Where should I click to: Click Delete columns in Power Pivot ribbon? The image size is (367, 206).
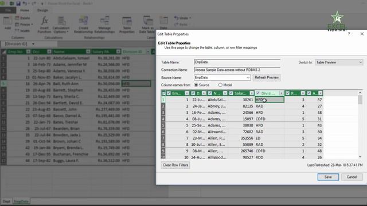point(23,18)
